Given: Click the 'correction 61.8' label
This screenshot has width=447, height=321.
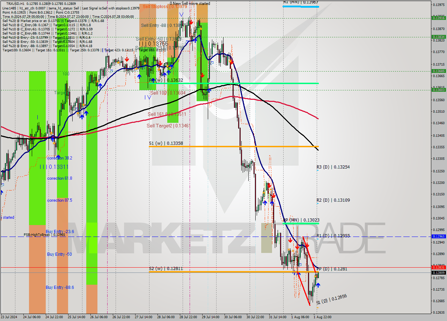Looking at the screenshot, I should tap(60, 178).
